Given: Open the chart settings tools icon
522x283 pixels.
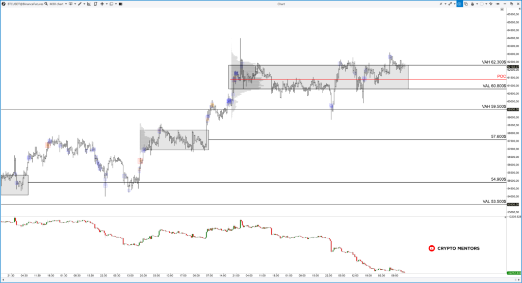Looking at the screenshot, I should [x=489, y=4].
